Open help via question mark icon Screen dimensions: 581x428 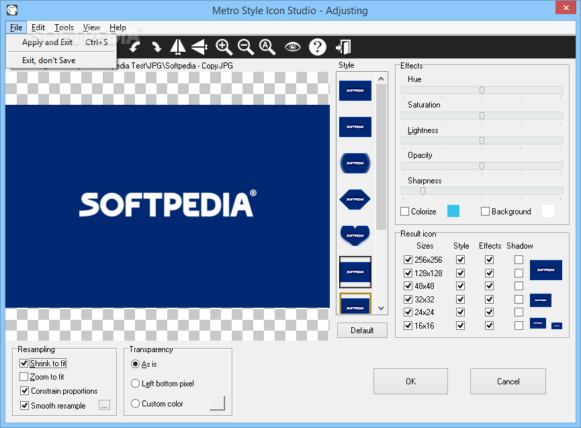[318, 47]
